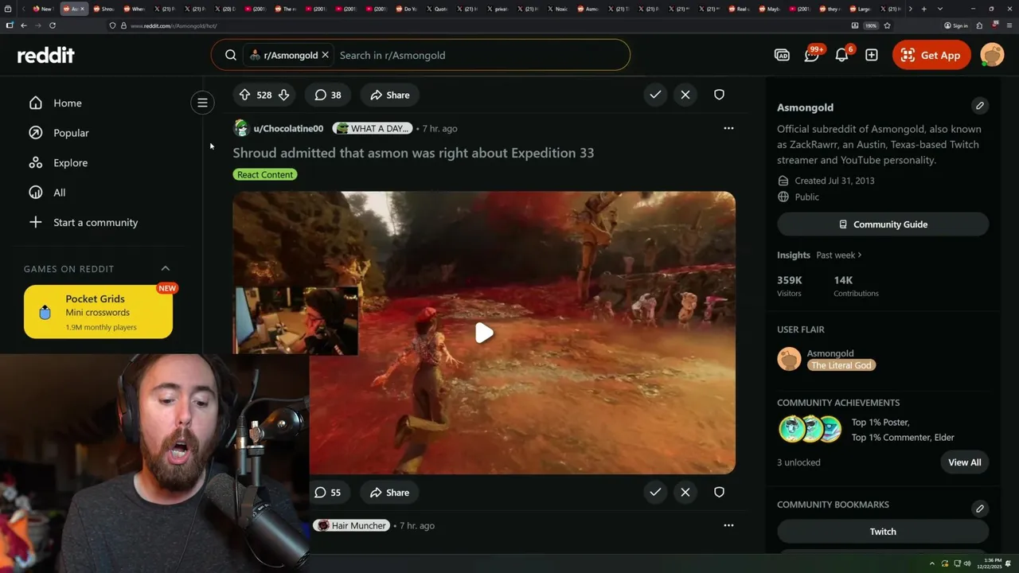Remove the Expedition 33 video post

tap(685, 492)
